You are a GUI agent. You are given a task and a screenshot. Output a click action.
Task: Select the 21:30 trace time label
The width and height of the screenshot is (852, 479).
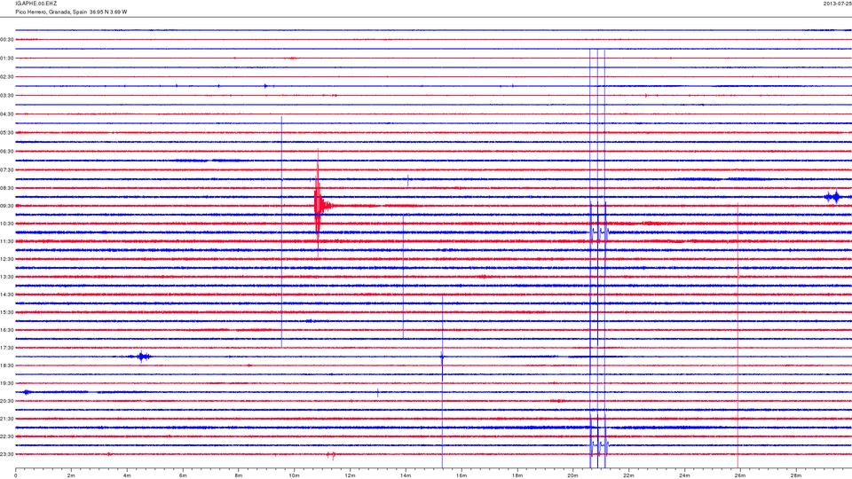(x=7, y=419)
